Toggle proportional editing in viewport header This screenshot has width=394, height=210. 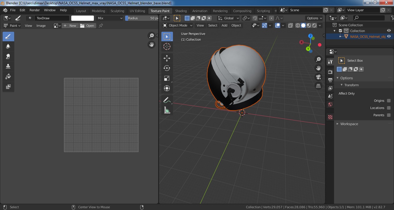[271, 18]
